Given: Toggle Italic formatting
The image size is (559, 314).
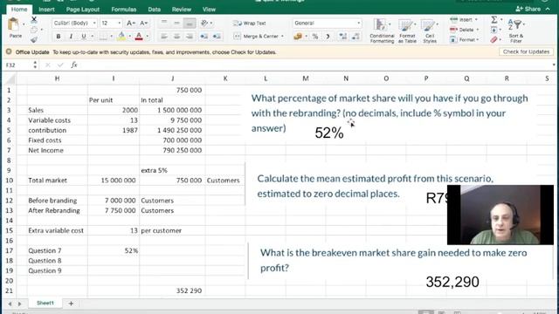Looking at the screenshot, I should tap(71, 37).
